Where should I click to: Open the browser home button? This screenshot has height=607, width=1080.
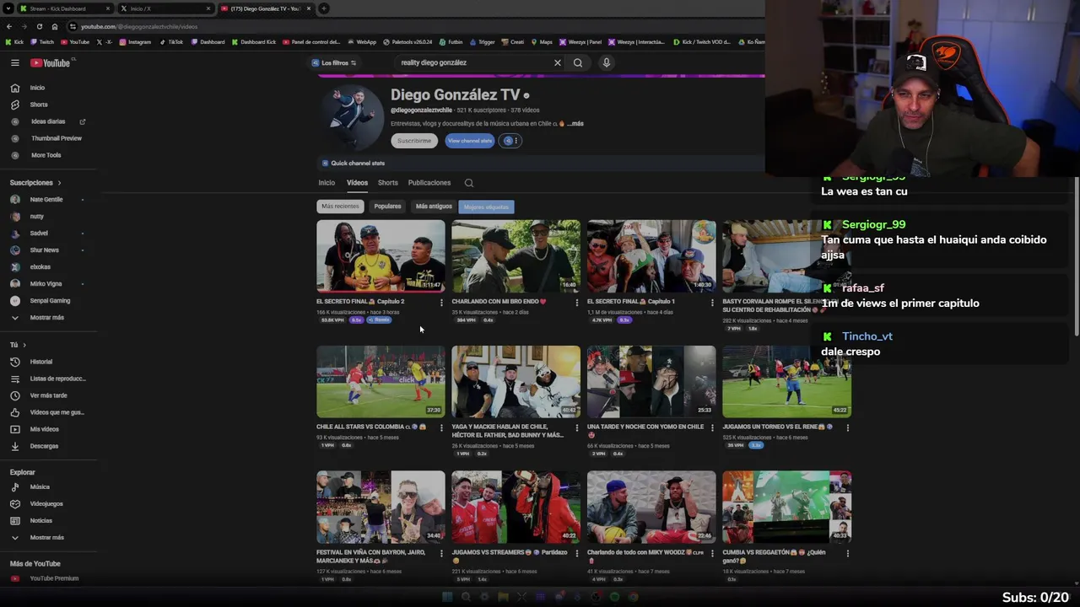click(55, 26)
